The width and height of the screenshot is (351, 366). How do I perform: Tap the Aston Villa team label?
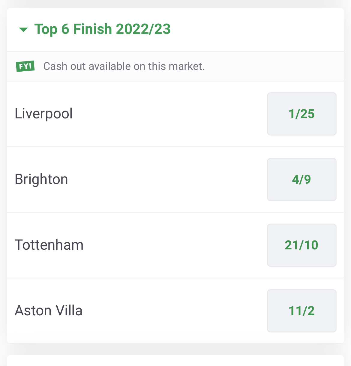[x=49, y=311]
